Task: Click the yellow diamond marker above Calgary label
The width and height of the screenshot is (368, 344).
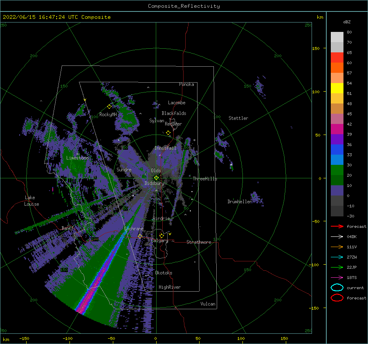Action: tap(162, 236)
